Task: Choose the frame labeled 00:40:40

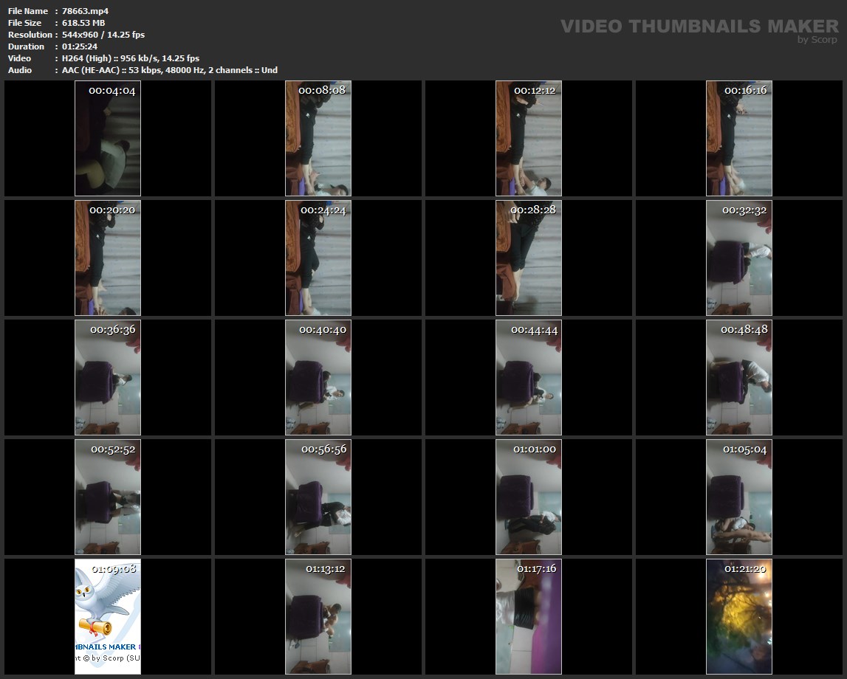Action: [x=318, y=377]
